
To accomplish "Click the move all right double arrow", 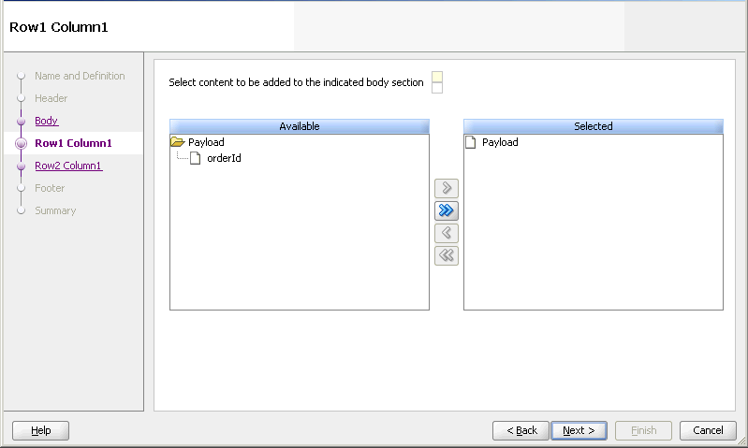I will 446,210.
